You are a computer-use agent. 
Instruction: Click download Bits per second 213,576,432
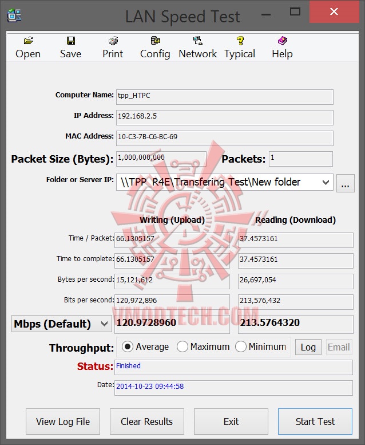coord(296,302)
